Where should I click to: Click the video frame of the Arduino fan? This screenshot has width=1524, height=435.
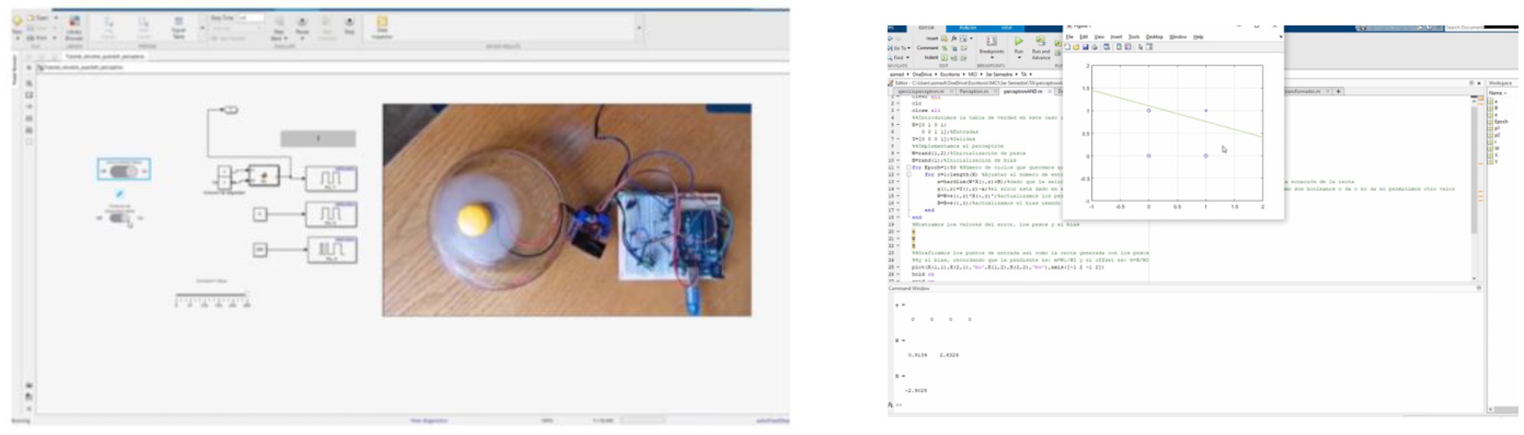click(566, 210)
